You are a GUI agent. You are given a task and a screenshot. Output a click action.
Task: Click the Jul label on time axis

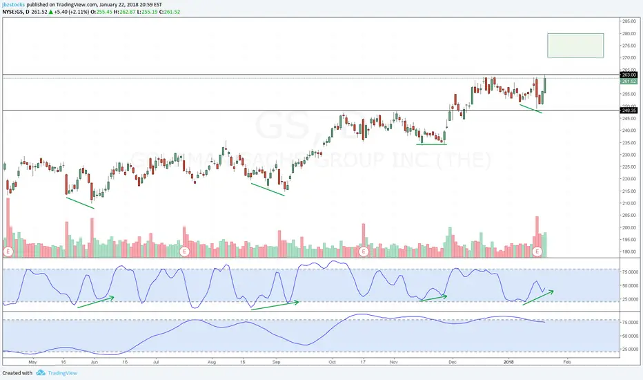(156, 362)
